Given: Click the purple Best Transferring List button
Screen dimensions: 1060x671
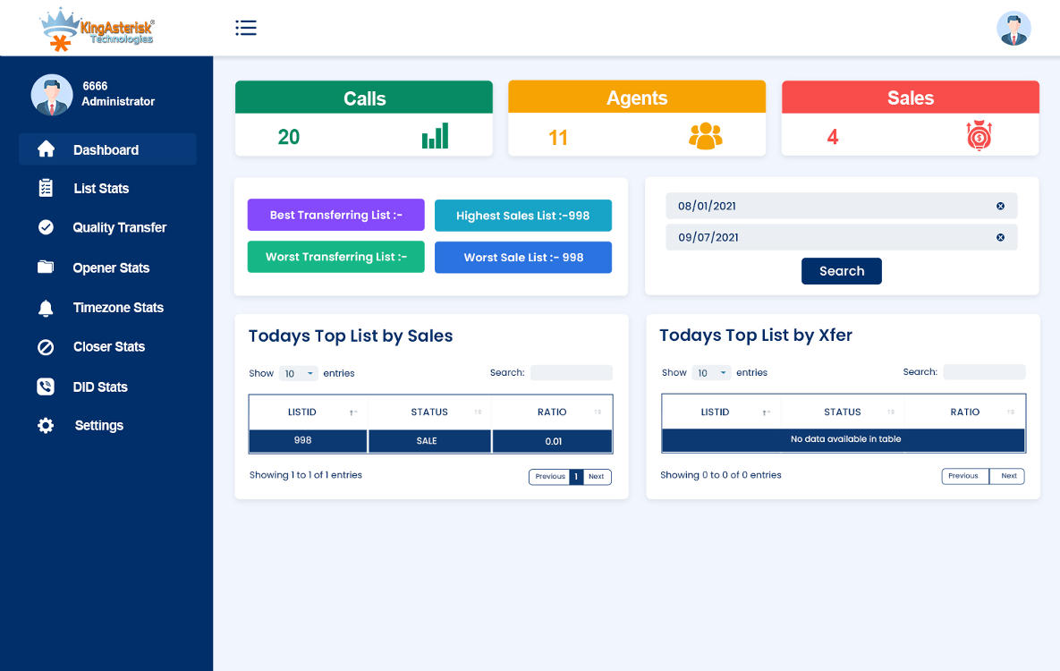Looking at the screenshot, I should point(335,215).
